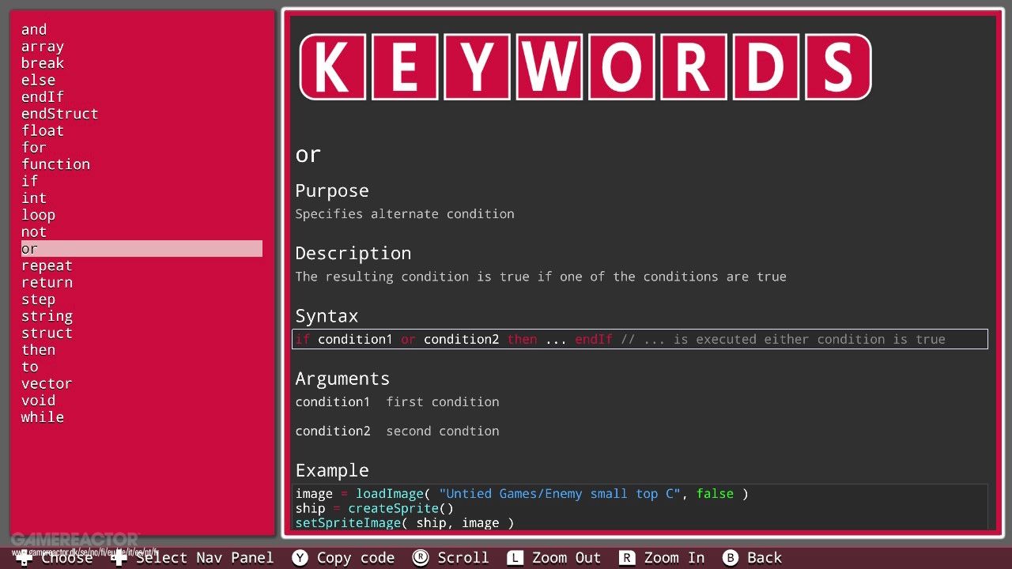Click the Example code block
This screenshot has height=569, width=1012.
pos(640,507)
